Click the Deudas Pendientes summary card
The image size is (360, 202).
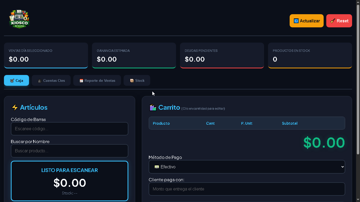pyautogui.click(x=222, y=55)
